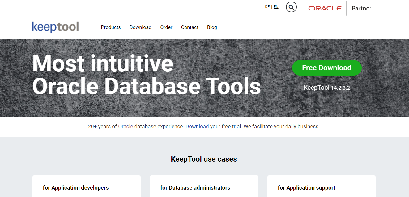Click the green Free Download button
Image resolution: width=409 pixels, height=197 pixels.
coord(327,68)
